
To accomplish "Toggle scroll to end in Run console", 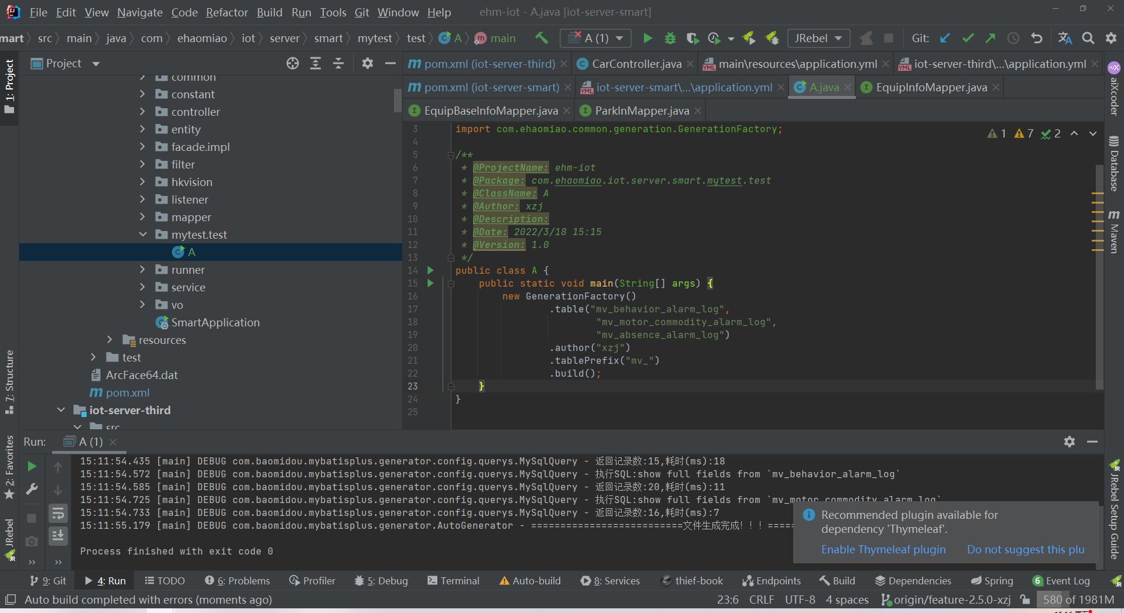I will pos(58,535).
